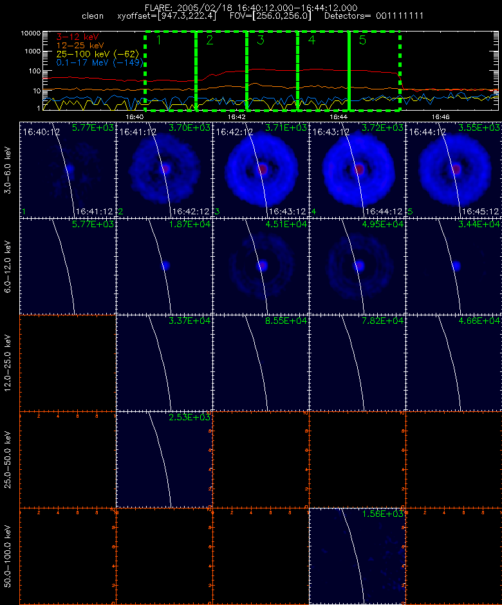The image size is (502, 605).
Task: Click the 5.77E+03 value in 3.0-6.0 keV row
Action: point(93,127)
